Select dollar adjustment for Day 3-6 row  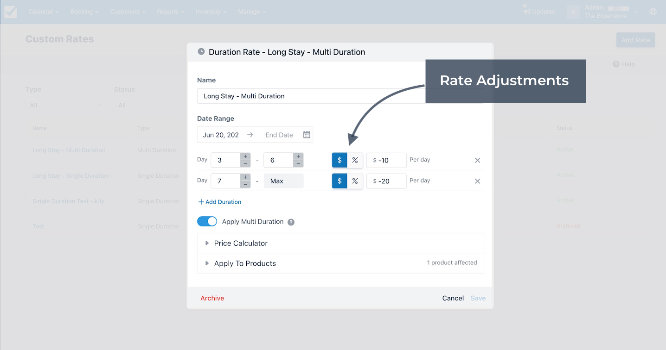point(339,160)
